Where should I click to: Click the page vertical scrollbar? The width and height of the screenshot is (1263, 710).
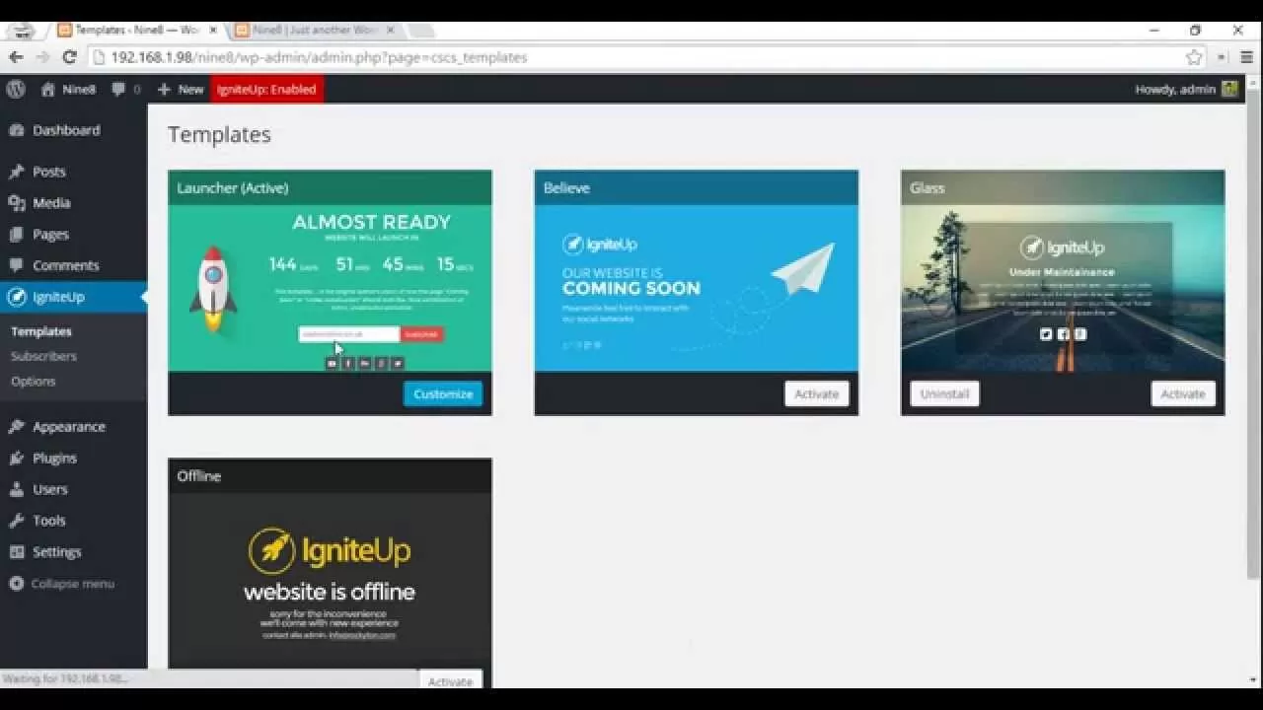(x=1254, y=335)
